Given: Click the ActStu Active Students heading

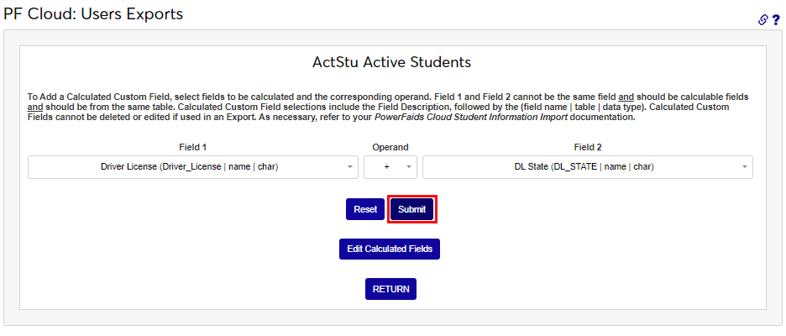Looking at the screenshot, I should (x=391, y=62).
